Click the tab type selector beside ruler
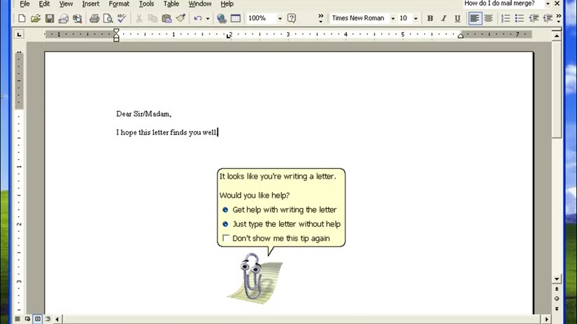 (19, 34)
